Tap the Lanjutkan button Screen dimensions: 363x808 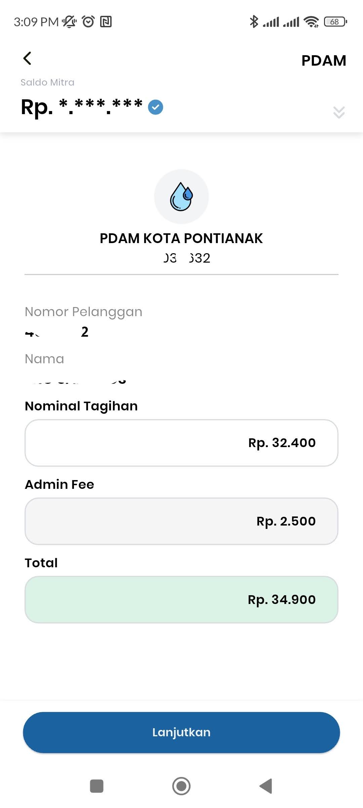click(x=182, y=732)
